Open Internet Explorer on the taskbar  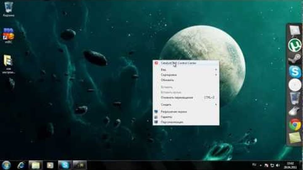coord(21,165)
